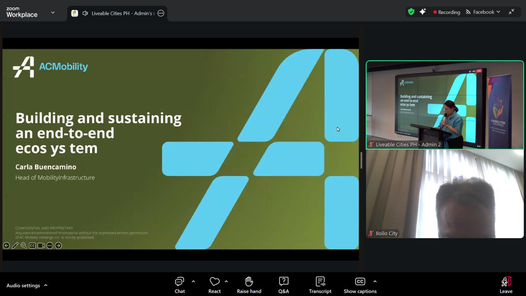The image size is (526, 296).
Task: Open the Transcript panel
Action: tap(320, 285)
